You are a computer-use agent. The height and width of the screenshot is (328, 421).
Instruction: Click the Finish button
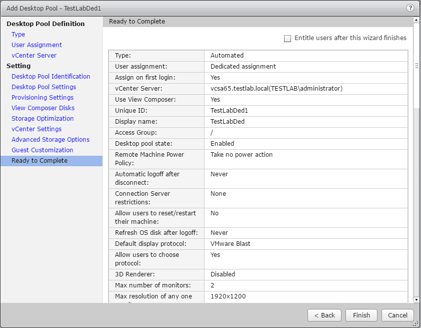pyautogui.click(x=361, y=315)
